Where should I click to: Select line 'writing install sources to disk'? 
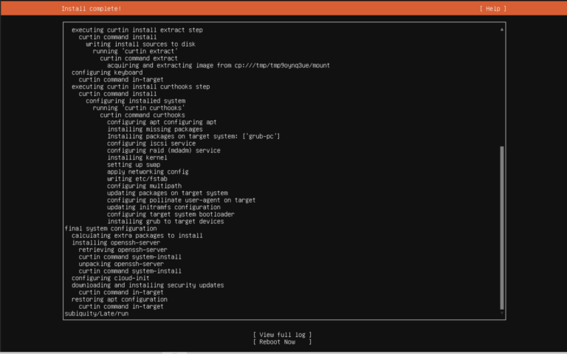click(x=141, y=44)
